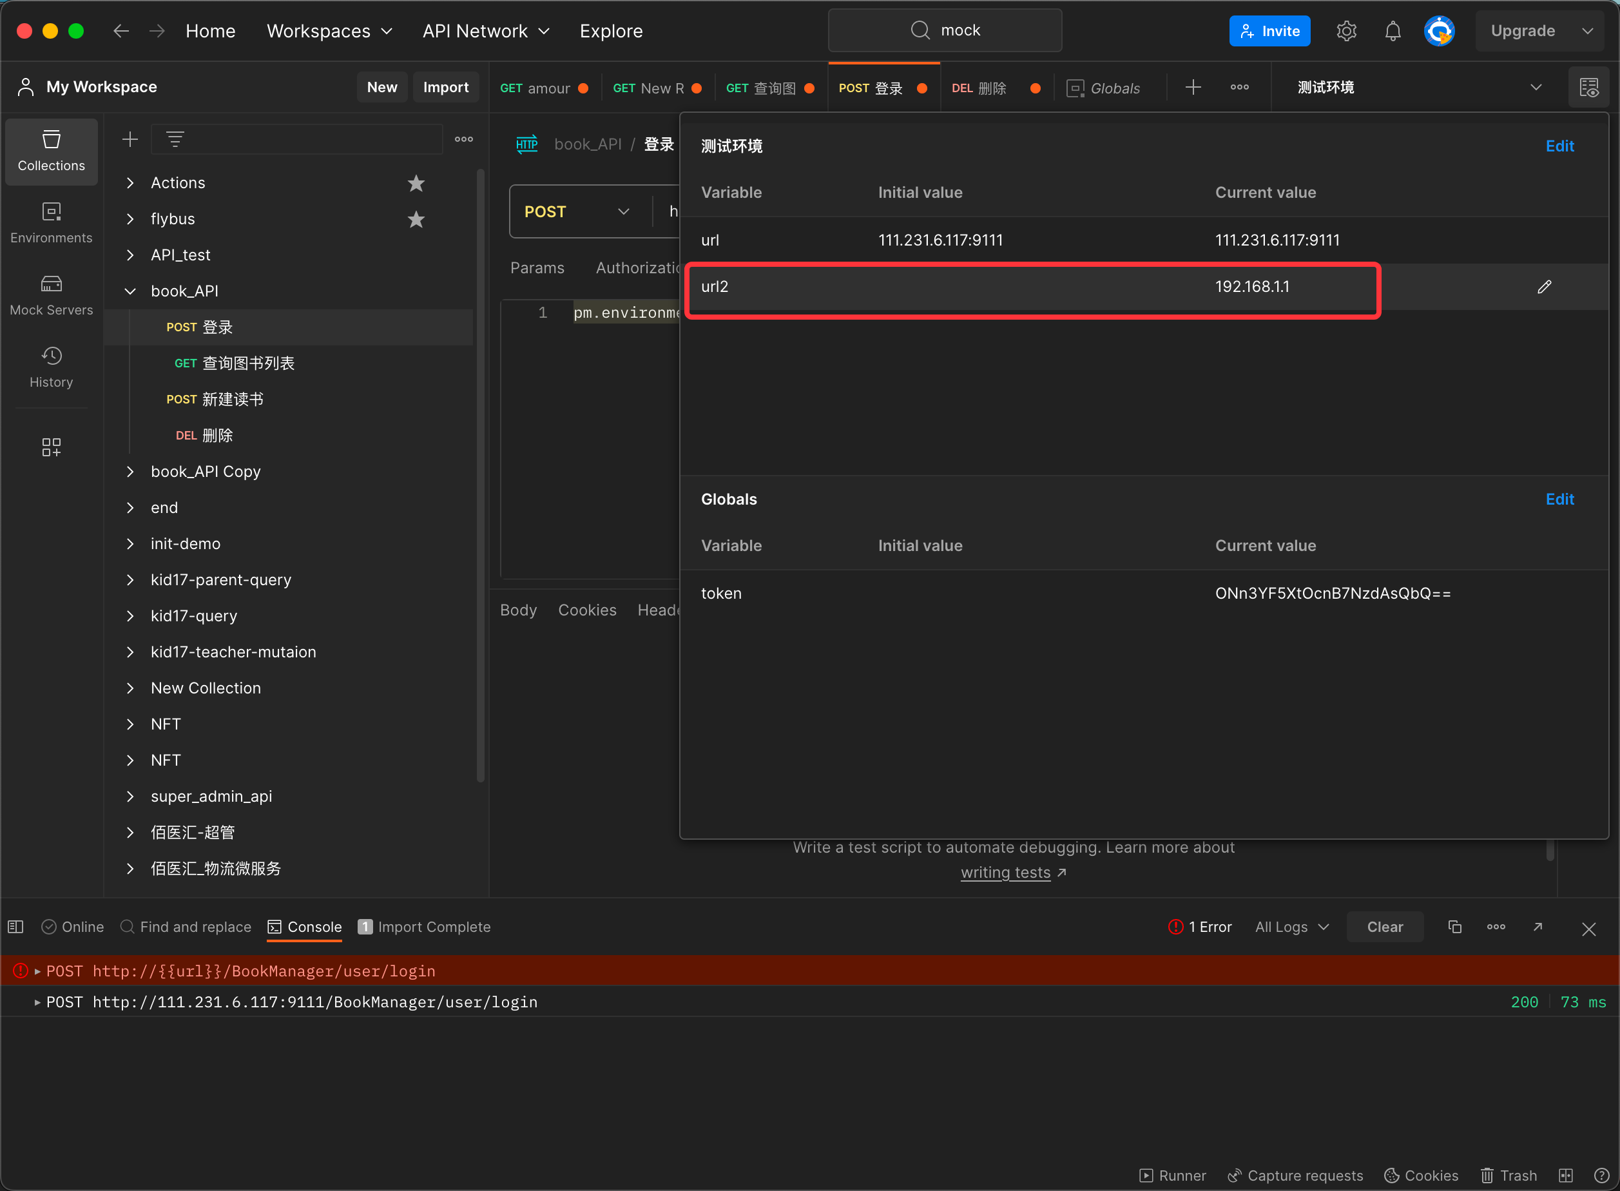Click Edit link for Globals
This screenshot has width=1620, height=1191.
[x=1559, y=499]
